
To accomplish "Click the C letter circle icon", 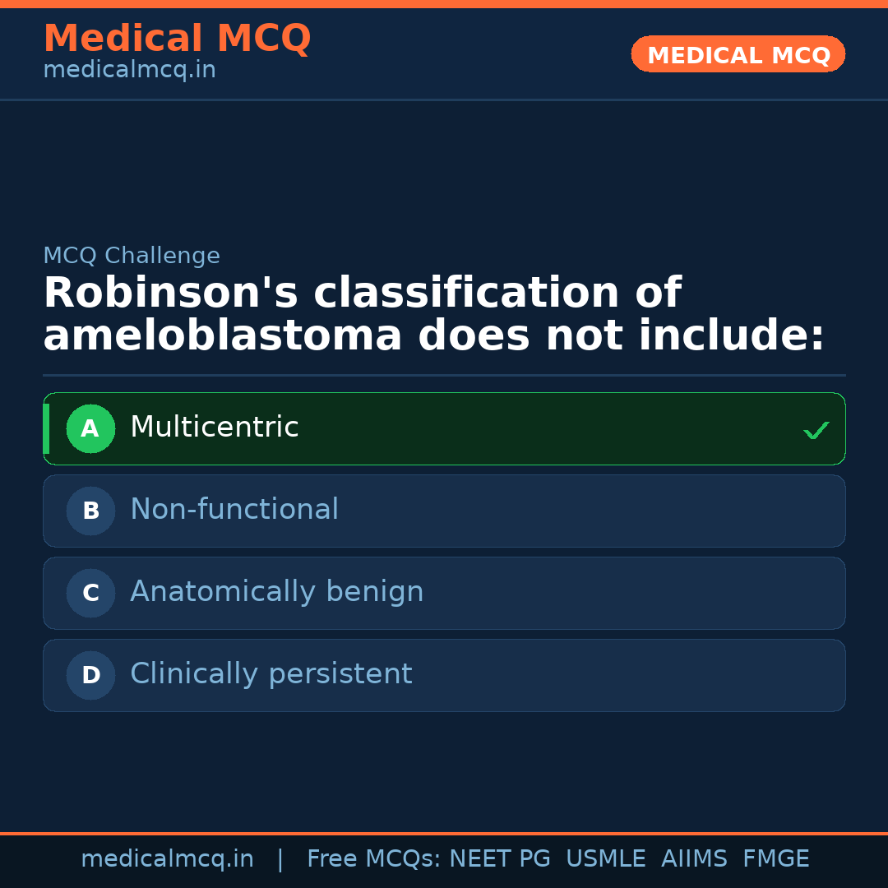I will pyautogui.click(x=90, y=593).
